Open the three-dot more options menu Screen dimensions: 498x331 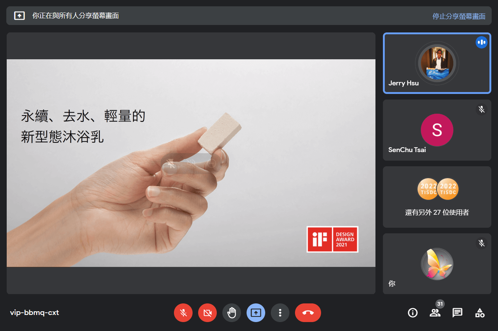[280, 313]
